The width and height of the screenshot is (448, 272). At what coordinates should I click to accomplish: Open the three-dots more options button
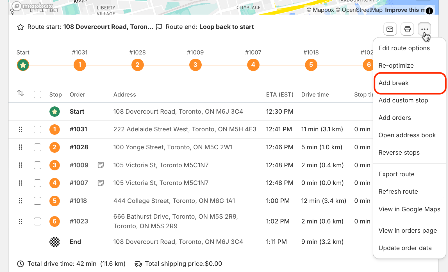pos(424,29)
